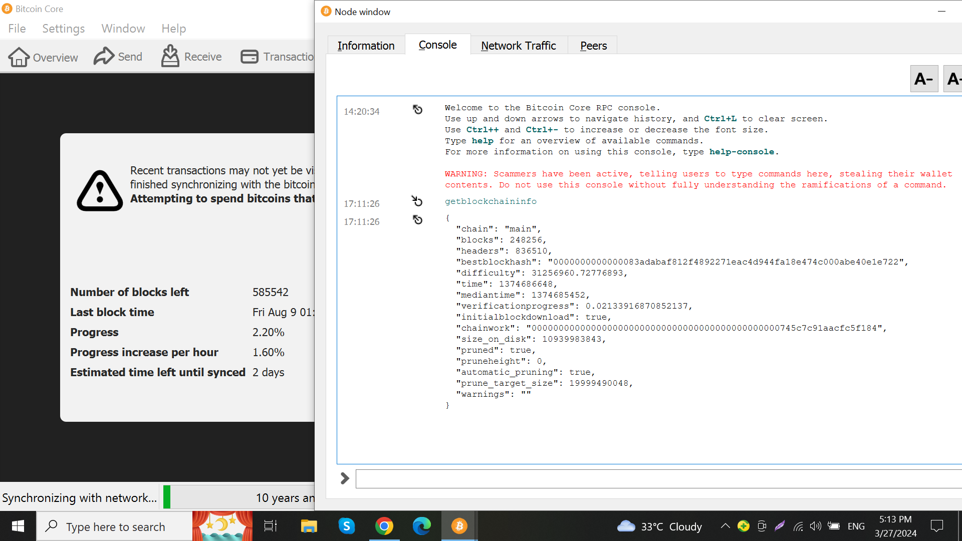The width and height of the screenshot is (962, 541).
Task: Click the Progress value 2.20%
Action: click(269, 332)
